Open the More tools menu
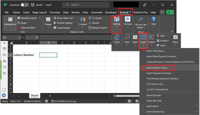Viewport: 200px width, 115px height. pos(175,40)
